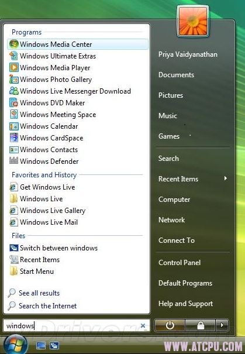Click Switch between windows taskbar icon

click(x=54, y=345)
